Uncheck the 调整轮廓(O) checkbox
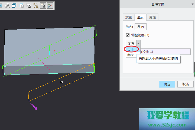This screenshot has width=195, height=130. click(128, 35)
